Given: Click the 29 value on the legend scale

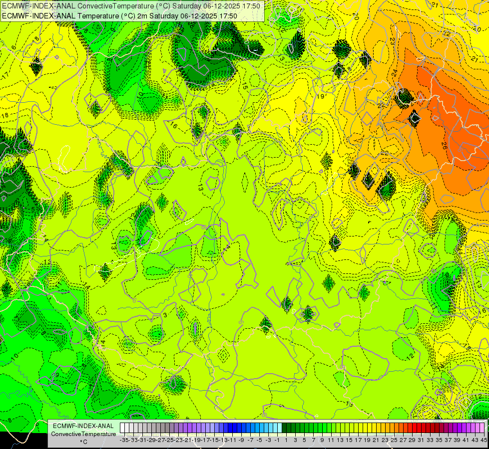Looking at the screenshot, I should [412, 440].
